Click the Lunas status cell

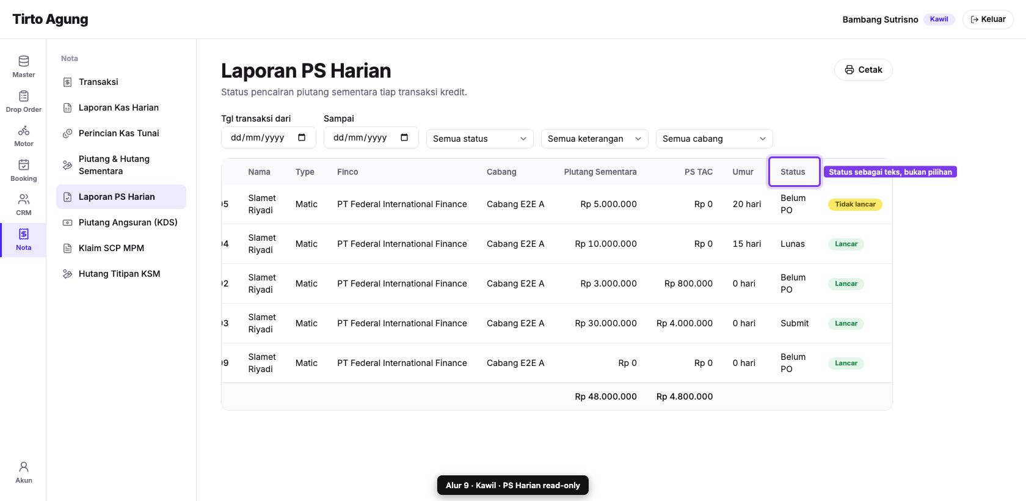(793, 244)
